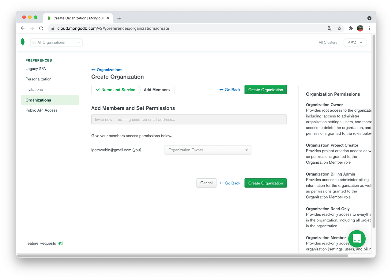This screenshot has height=279, width=392.
Task: Click the Organization Permissions heading
Action: click(333, 94)
